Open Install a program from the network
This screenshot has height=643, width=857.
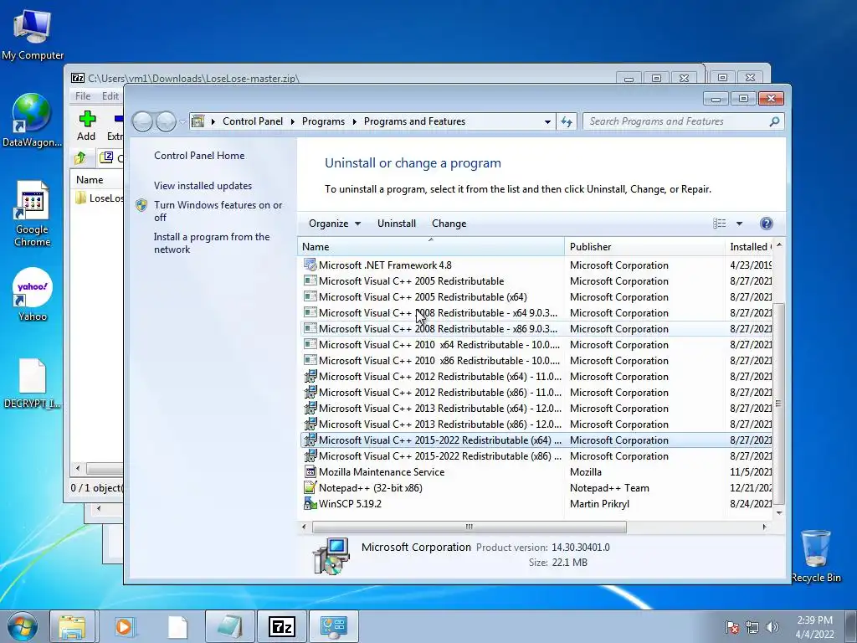[212, 243]
